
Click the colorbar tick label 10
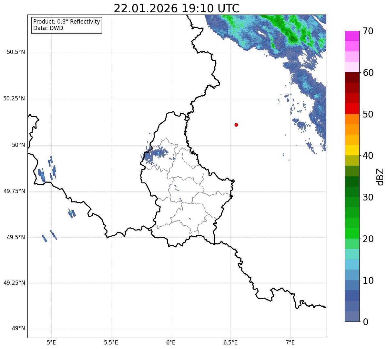pyautogui.click(x=368, y=281)
